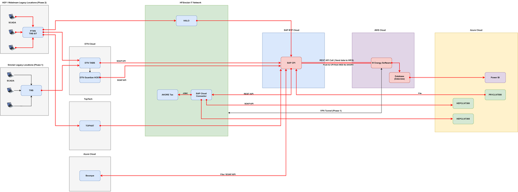Select the Database (Dataview) node
Screen dimensions: 518x192
coord(399,77)
